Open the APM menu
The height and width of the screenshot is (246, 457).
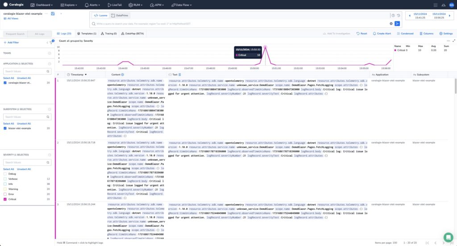coord(157,5)
